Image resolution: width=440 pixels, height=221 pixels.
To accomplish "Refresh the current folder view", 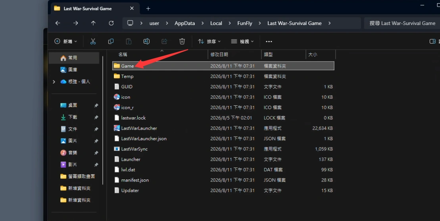I will [111, 23].
